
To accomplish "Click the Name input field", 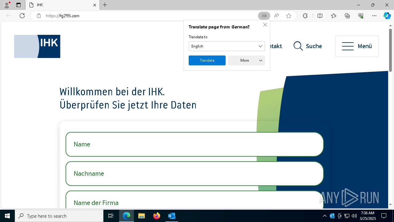I will tap(195, 144).
